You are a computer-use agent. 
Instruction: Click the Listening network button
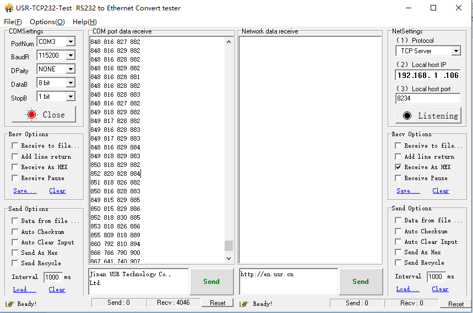428,115
